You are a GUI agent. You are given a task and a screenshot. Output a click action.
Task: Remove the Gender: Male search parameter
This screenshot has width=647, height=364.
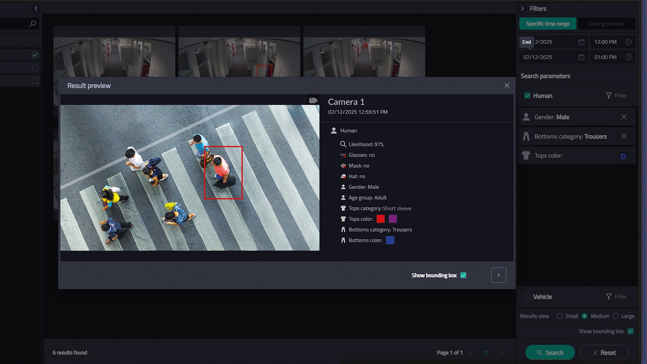(624, 117)
